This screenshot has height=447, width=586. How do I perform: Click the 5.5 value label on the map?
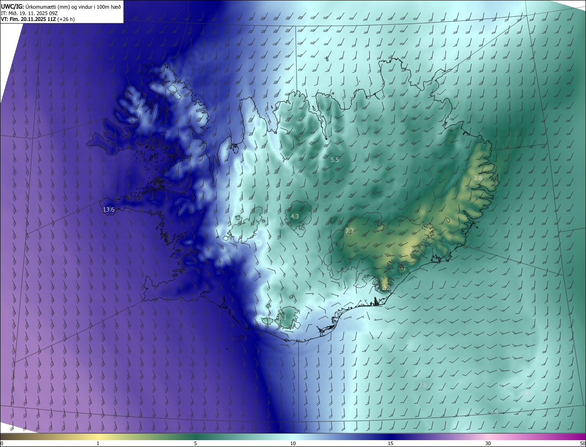[x=335, y=160]
